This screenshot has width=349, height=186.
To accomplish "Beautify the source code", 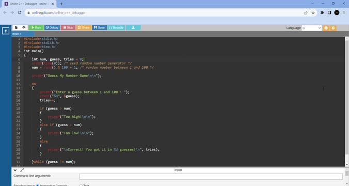I will click(x=116, y=27).
